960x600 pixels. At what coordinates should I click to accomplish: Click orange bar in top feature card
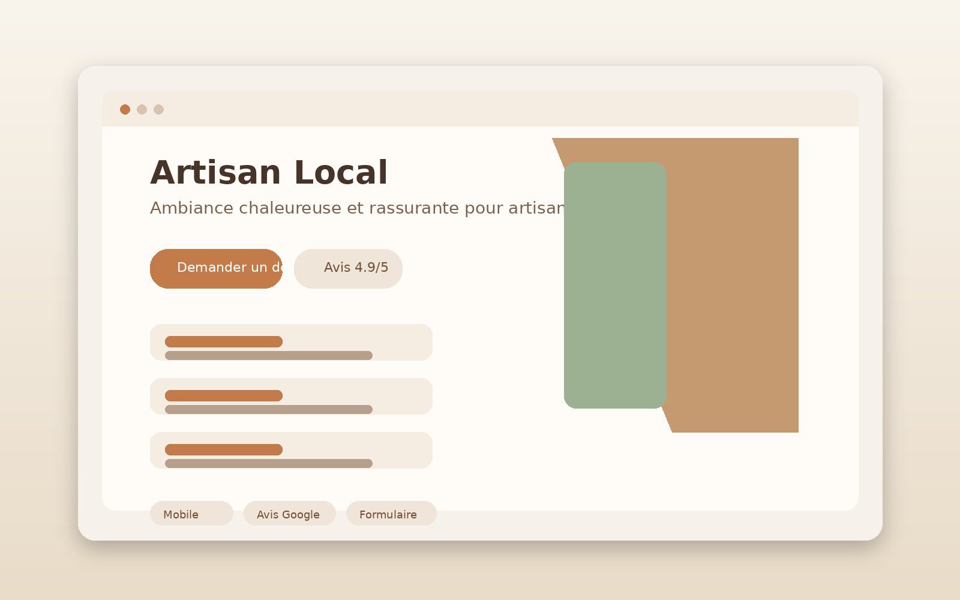[223, 341]
